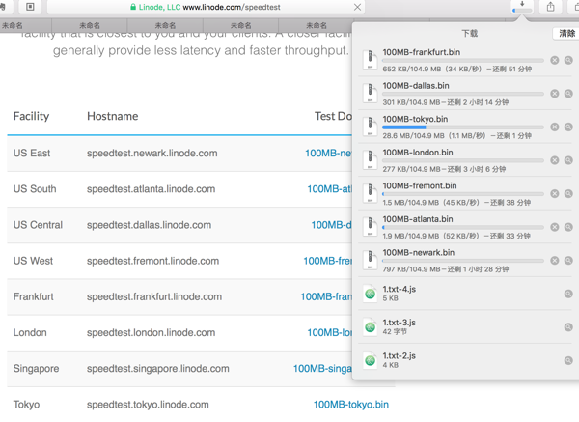The width and height of the screenshot is (579, 422).
Task: Click the 100MB-frankfurt.bin file icon
Action: coord(370,60)
